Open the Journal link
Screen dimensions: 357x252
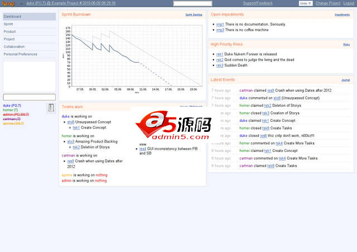[346, 80]
